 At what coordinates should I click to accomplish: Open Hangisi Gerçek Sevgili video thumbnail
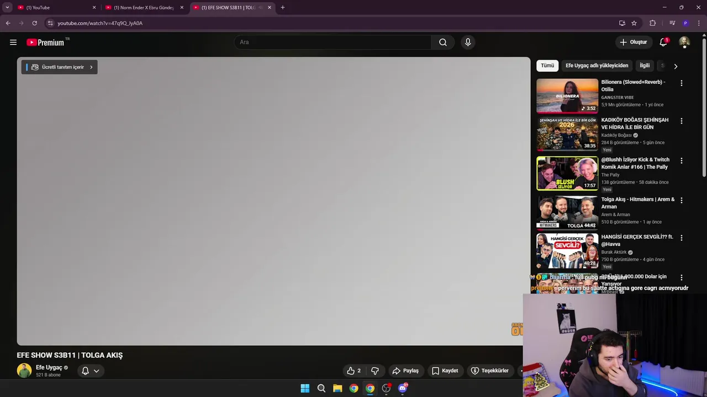[x=567, y=250]
